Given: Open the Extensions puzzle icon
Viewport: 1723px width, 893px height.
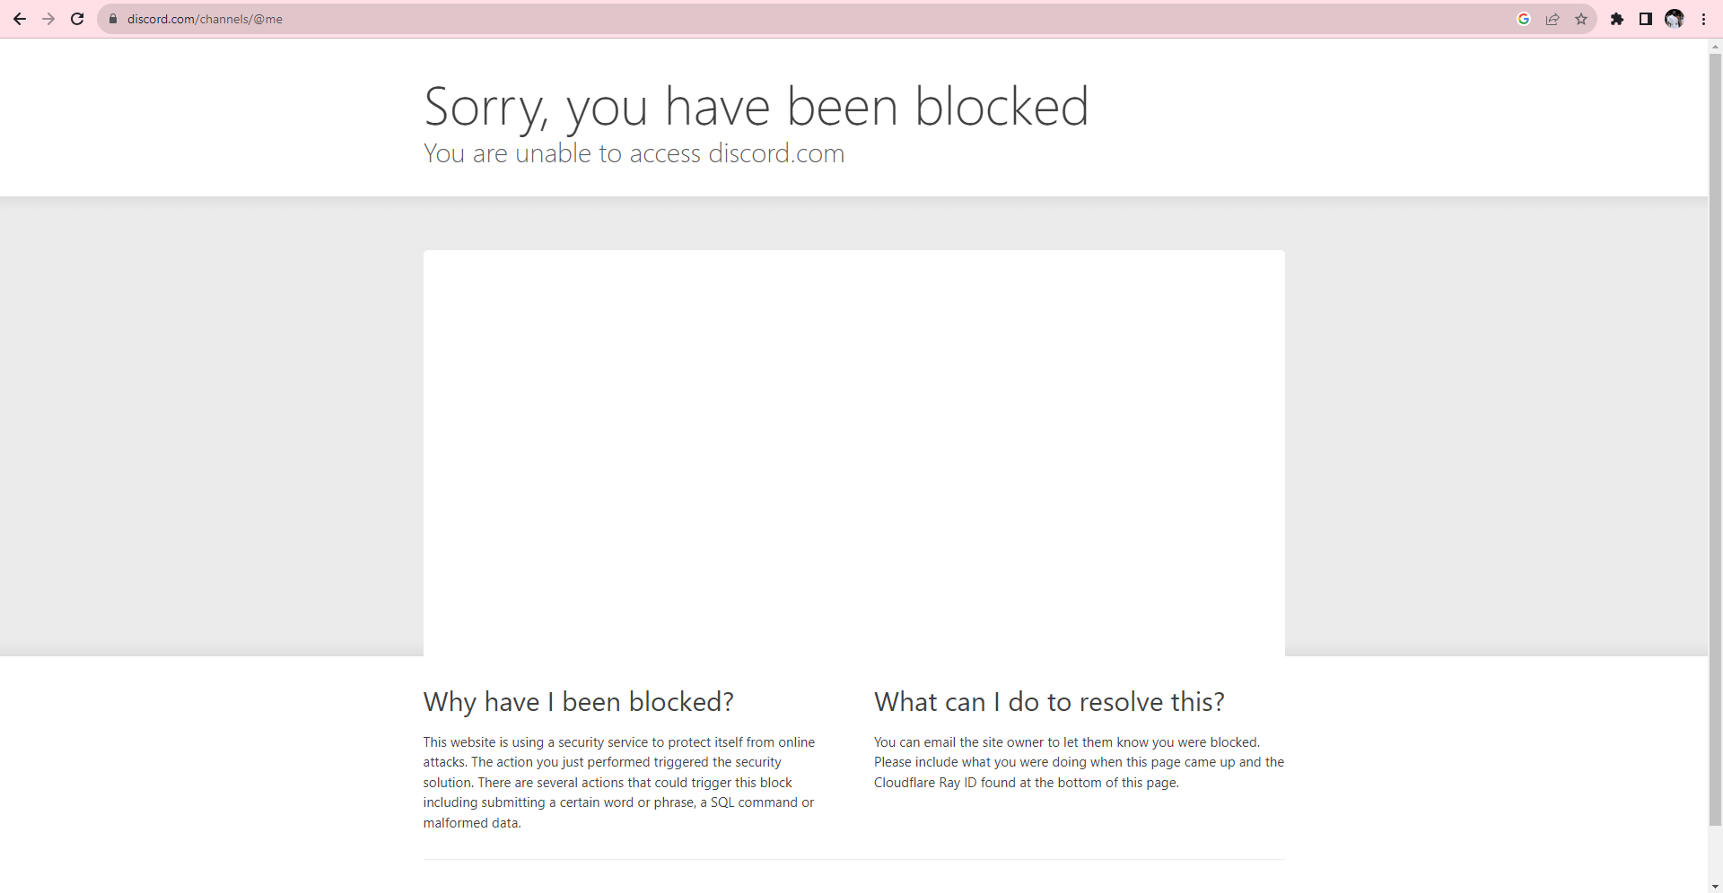Looking at the screenshot, I should point(1617,19).
